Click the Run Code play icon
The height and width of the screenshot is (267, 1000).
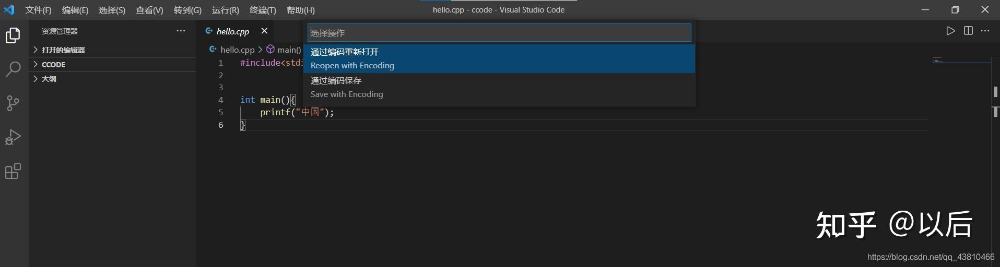950,31
